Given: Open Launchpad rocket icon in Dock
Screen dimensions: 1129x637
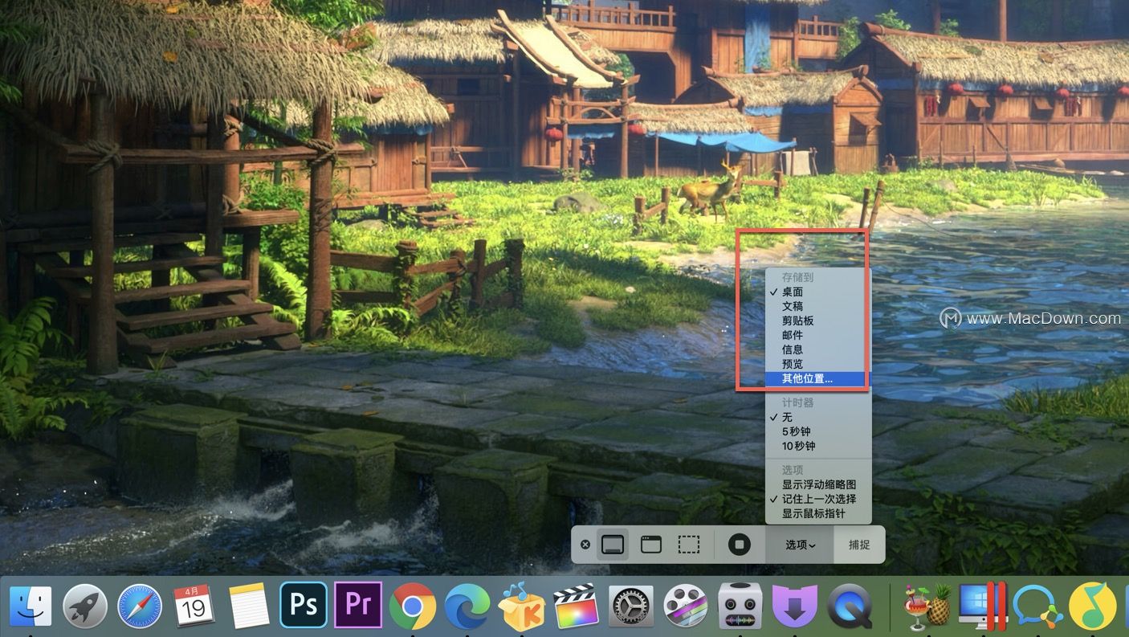Looking at the screenshot, I should [85, 606].
